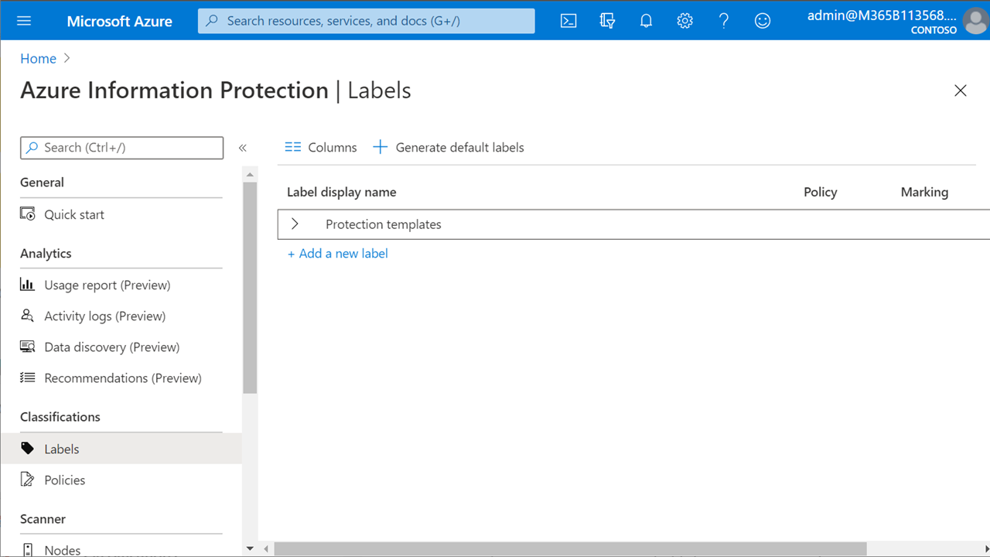Expand the Protection templates row
Viewport: 990px width, 557px height.
[295, 224]
